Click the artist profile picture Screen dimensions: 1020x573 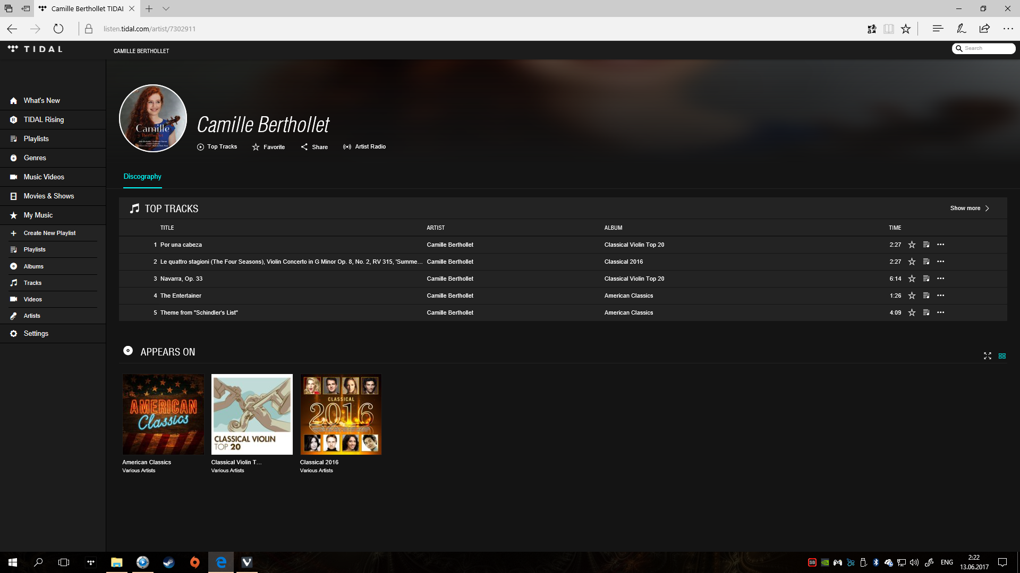[x=153, y=118]
